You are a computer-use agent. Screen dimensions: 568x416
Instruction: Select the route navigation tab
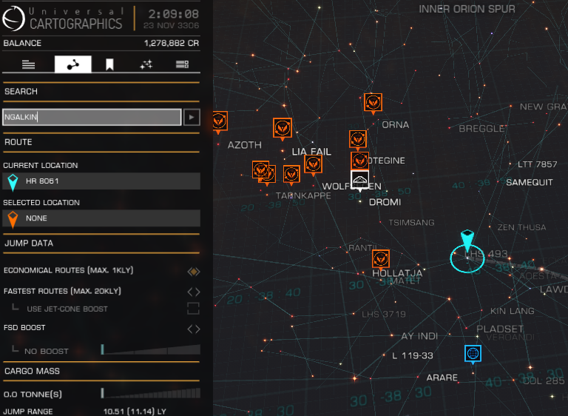(x=72, y=64)
